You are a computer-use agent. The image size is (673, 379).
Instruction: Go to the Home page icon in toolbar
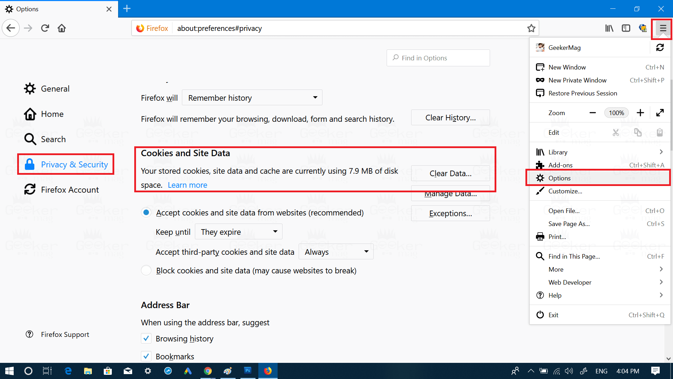[62, 28]
